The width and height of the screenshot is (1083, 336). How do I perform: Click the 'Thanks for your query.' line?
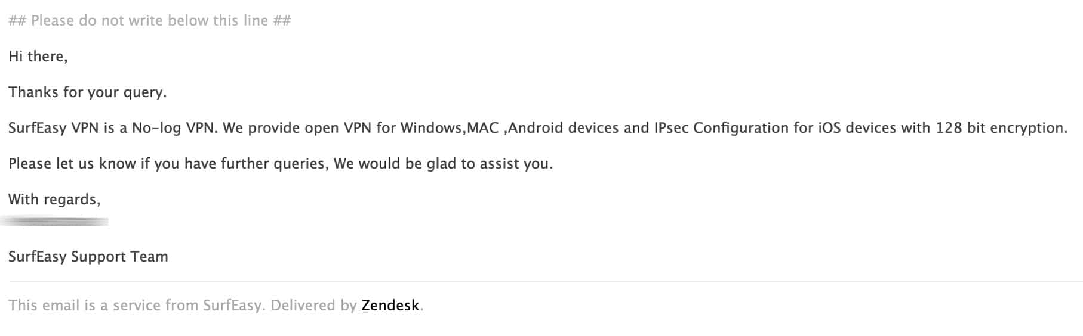coord(87,92)
